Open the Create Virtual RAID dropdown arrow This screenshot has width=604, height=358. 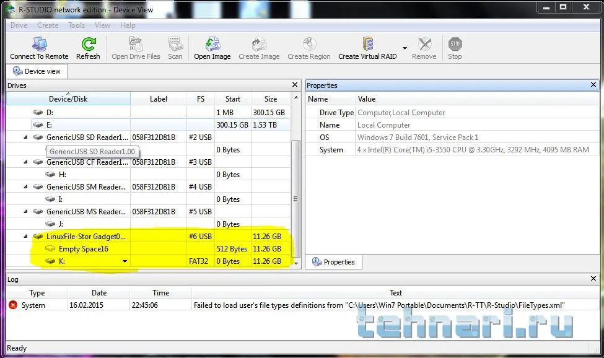click(x=405, y=48)
